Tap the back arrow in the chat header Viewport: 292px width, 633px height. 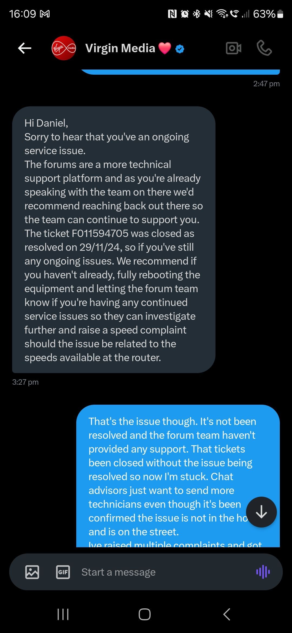[25, 48]
